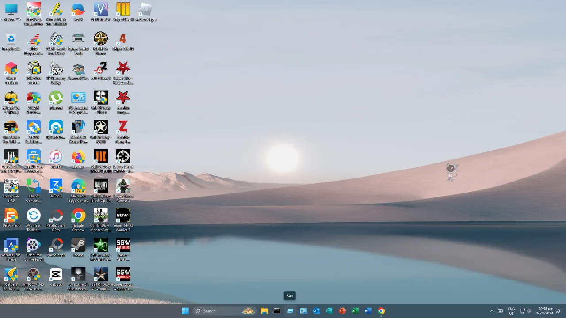Select the YUMI exFAT shortcut
This screenshot has width=566, height=318.
click(x=56, y=44)
